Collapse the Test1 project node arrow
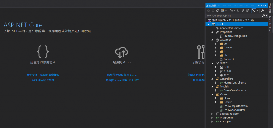The width and height of the screenshot is (273, 128). point(208,24)
